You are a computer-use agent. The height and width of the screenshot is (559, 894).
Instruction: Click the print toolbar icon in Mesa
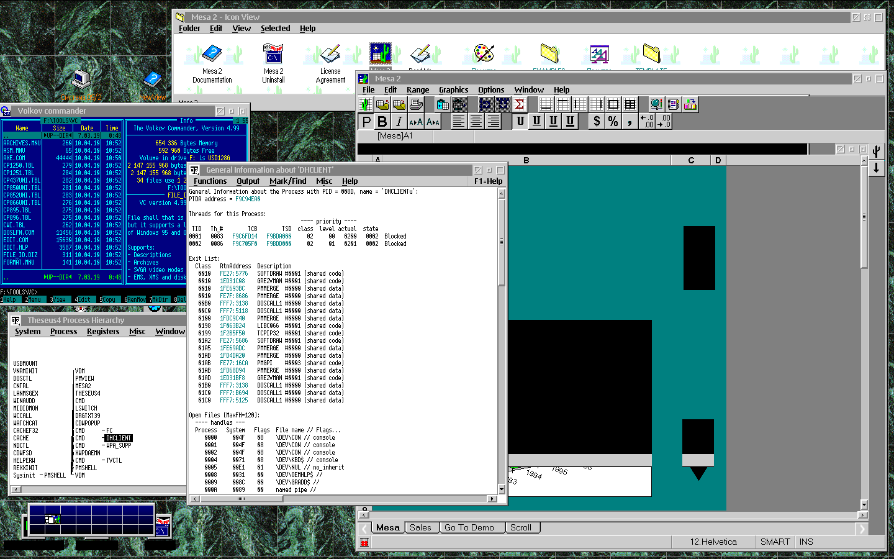pos(416,104)
